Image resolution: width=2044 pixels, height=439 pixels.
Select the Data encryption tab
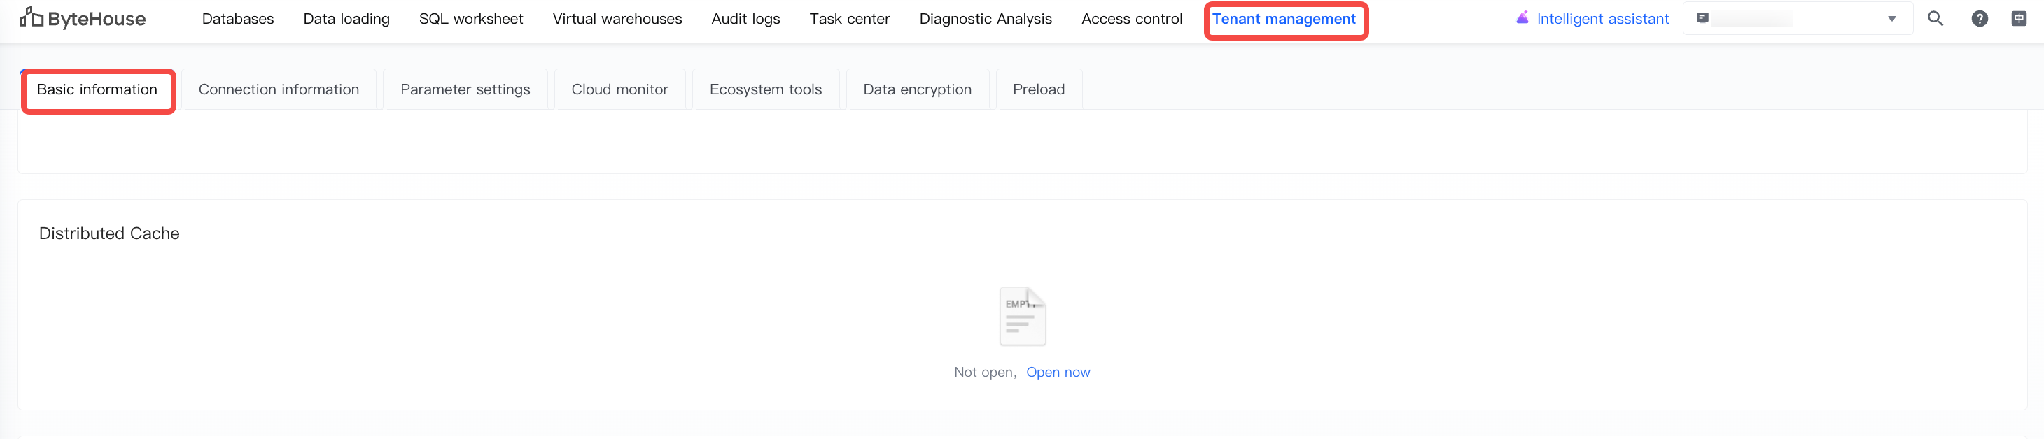(x=917, y=89)
